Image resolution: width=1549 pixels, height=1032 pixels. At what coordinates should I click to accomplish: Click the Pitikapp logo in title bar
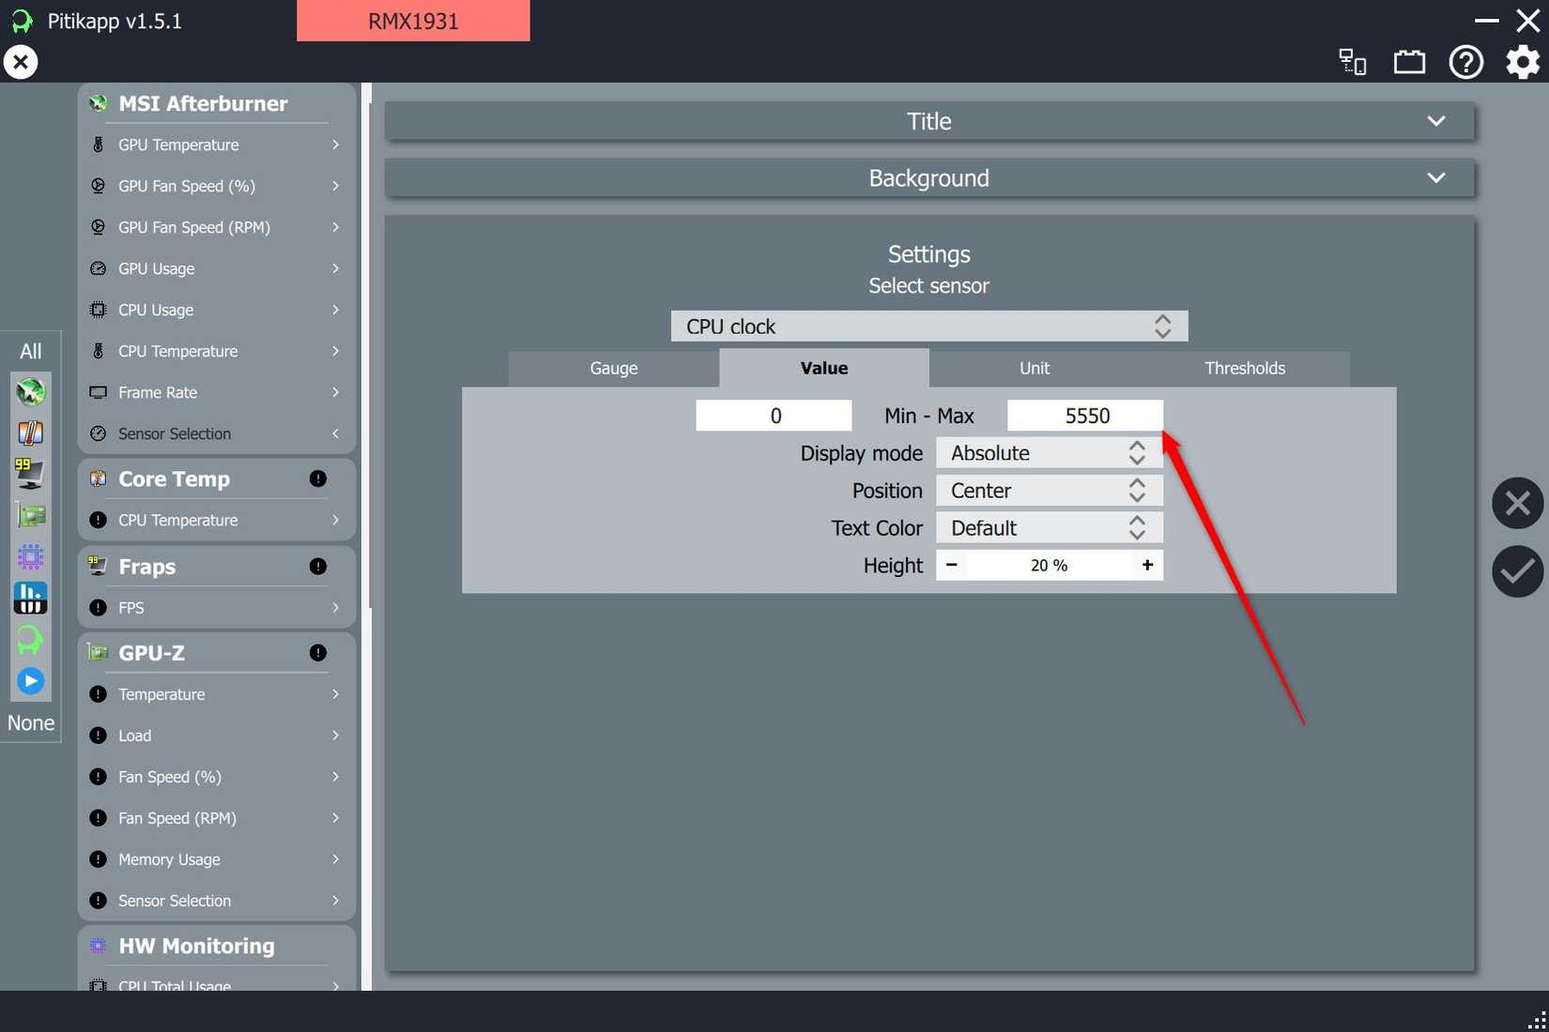click(x=22, y=21)
